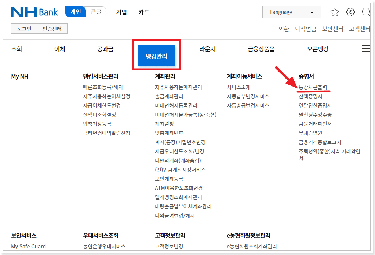This screenshot has width=375, height=255.
Task: Click the 로그인 button
Action: point(25,28)
